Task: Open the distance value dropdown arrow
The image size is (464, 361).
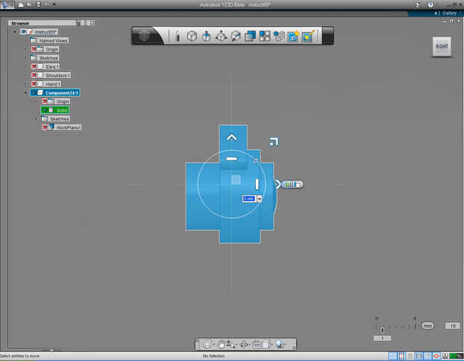Action: pos(260,198)
